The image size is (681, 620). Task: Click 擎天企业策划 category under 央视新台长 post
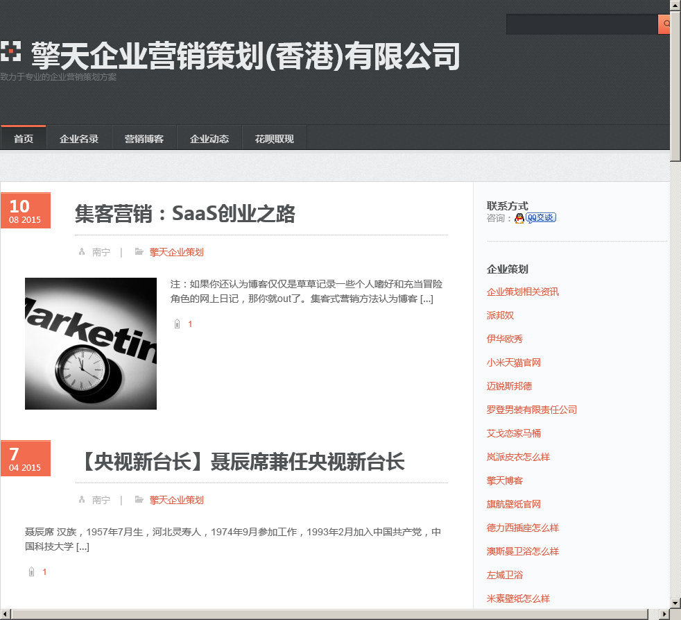(x=176, y=500)
